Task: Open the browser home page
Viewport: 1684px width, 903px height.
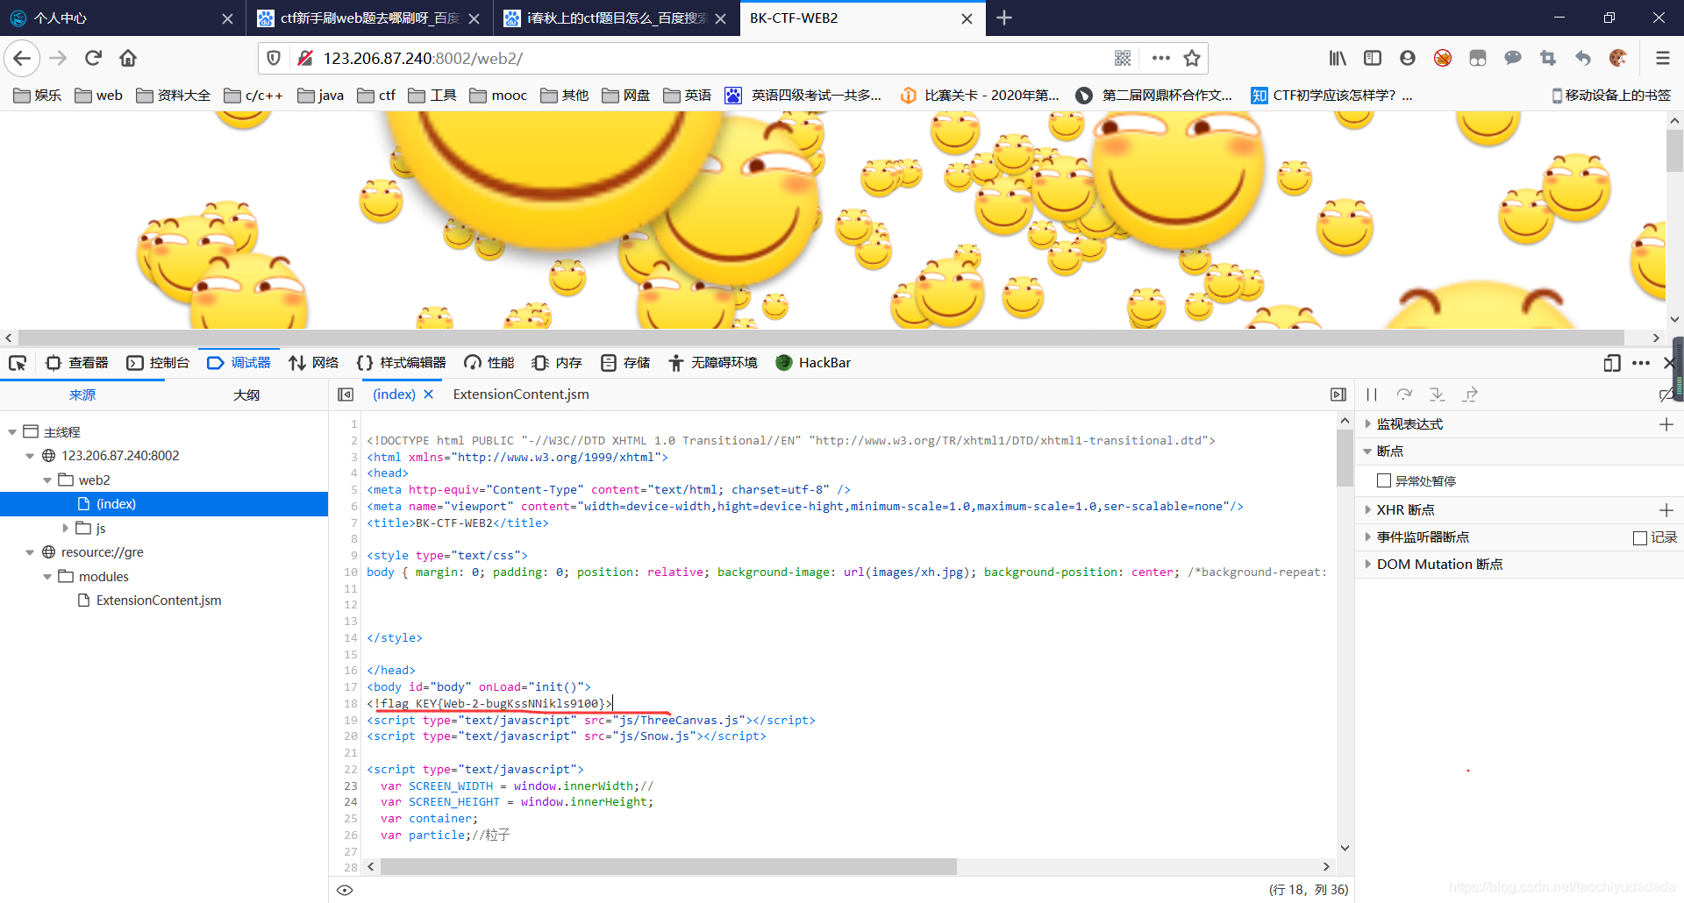Action: (128, 58)
